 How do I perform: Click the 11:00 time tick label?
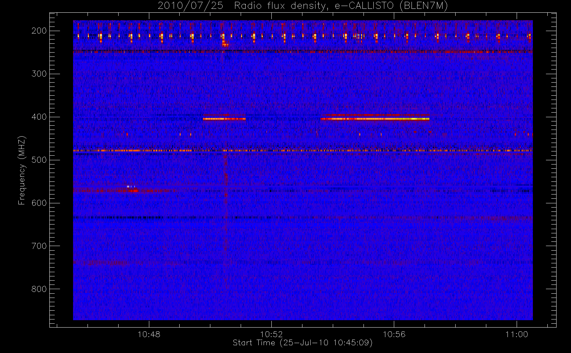pos(517,334)
